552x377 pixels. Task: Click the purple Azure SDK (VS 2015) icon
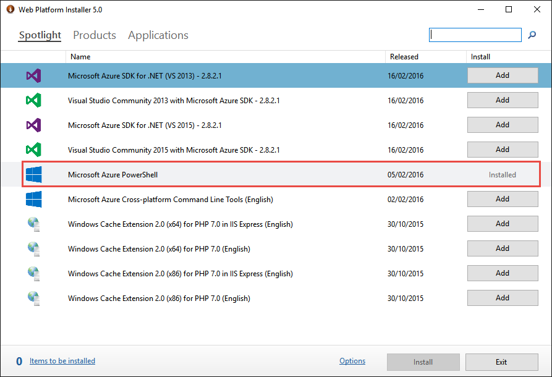[34, 124]
